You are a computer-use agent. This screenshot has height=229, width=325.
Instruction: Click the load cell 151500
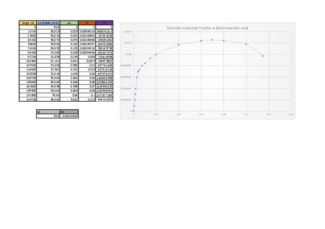[28, 95]
